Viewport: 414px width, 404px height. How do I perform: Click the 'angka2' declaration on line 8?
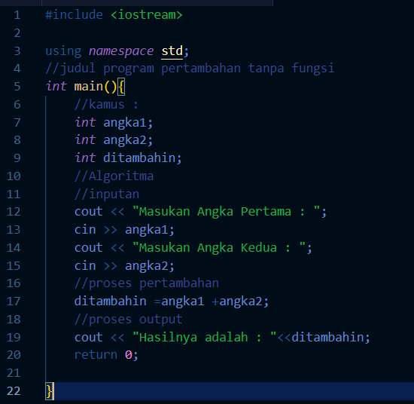pyautogui.click(x=125, y=140)
